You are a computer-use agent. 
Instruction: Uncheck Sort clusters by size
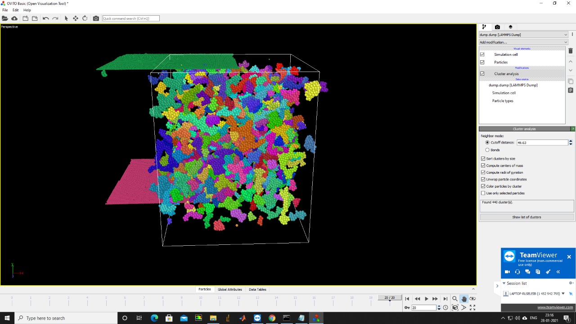point(483,159)
